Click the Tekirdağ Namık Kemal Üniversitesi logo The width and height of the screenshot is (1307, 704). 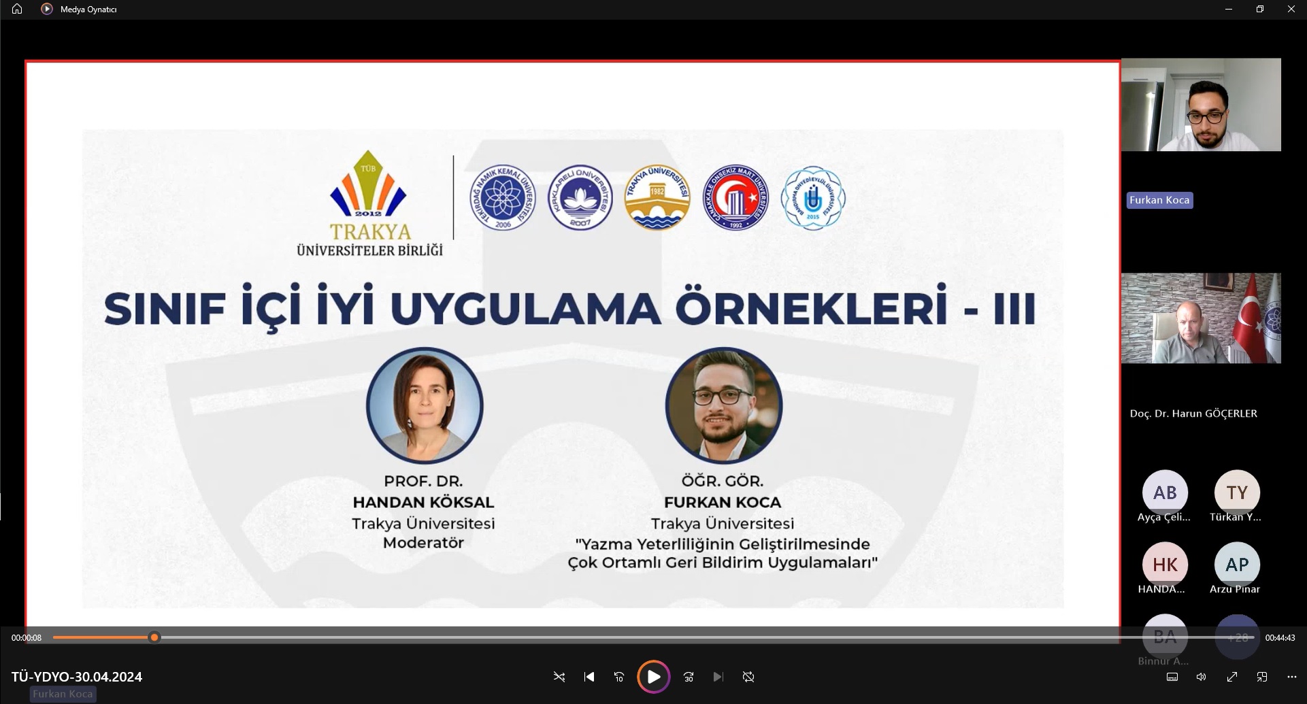click(503, 198)
